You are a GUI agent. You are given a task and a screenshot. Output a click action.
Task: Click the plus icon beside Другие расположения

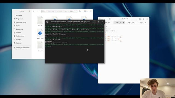[x=14, y=48]
